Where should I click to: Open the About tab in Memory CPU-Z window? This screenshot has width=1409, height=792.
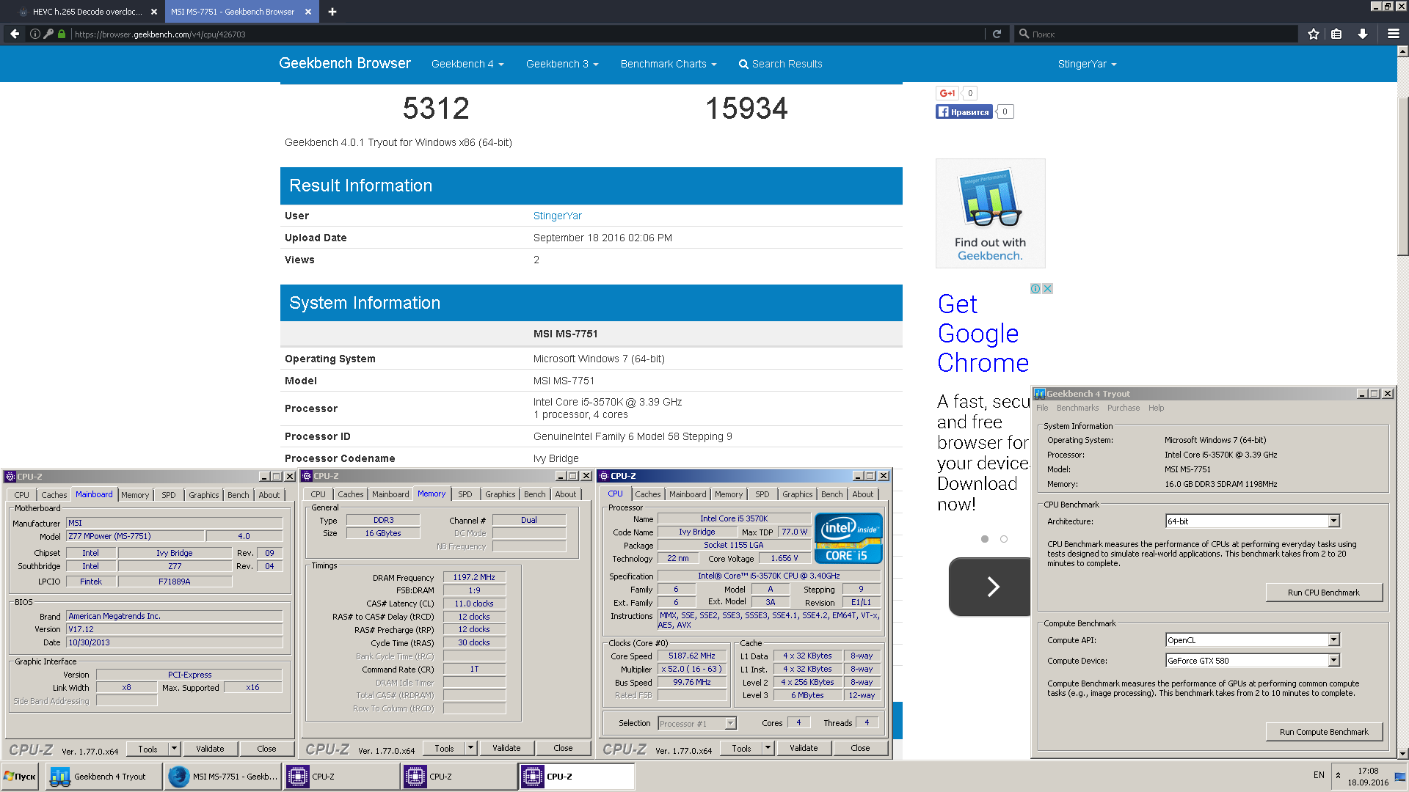coord(565,494)
